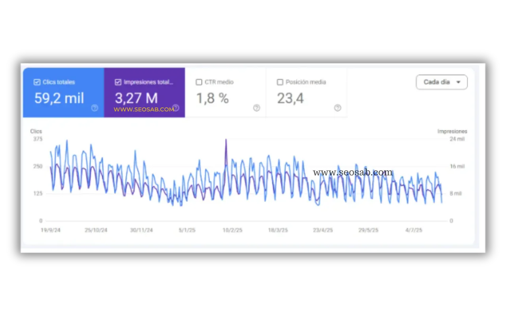
Task: Click the 8 mil impressions axis value
Action: [x=456, y=194]
